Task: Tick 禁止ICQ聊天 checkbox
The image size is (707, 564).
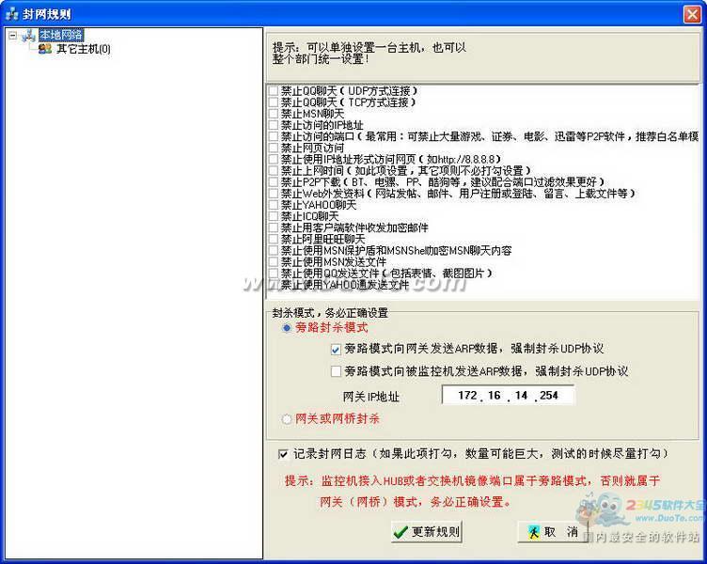Action: tap(274, 216)
